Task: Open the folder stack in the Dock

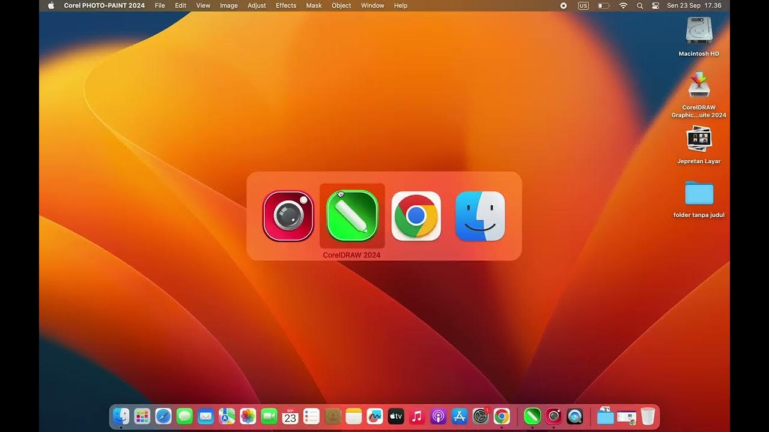Action: click(x=605, y=416)
